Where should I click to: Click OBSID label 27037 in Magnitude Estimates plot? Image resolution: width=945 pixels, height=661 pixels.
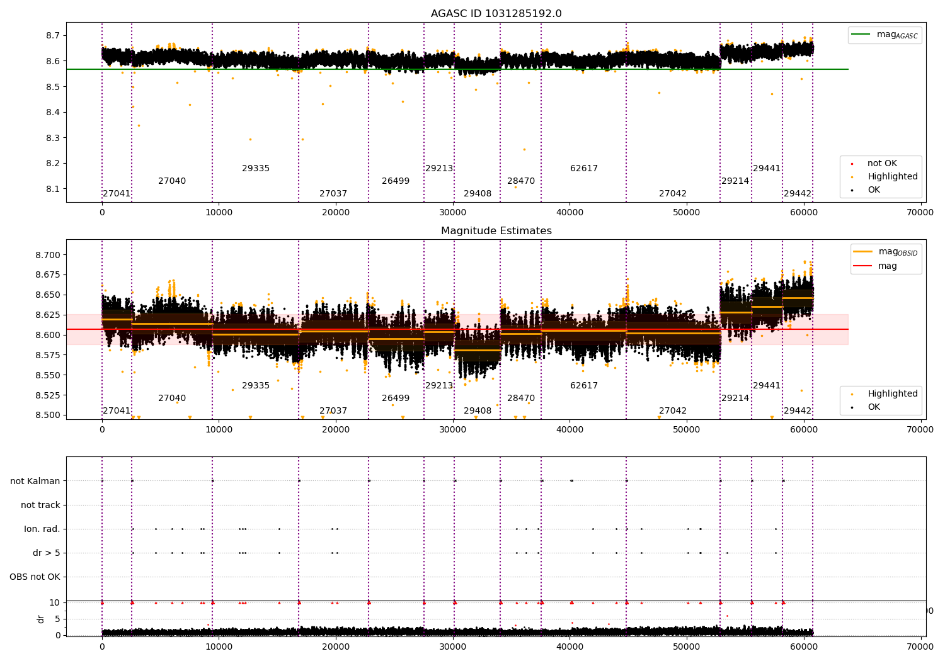click(x=333, y=411)
